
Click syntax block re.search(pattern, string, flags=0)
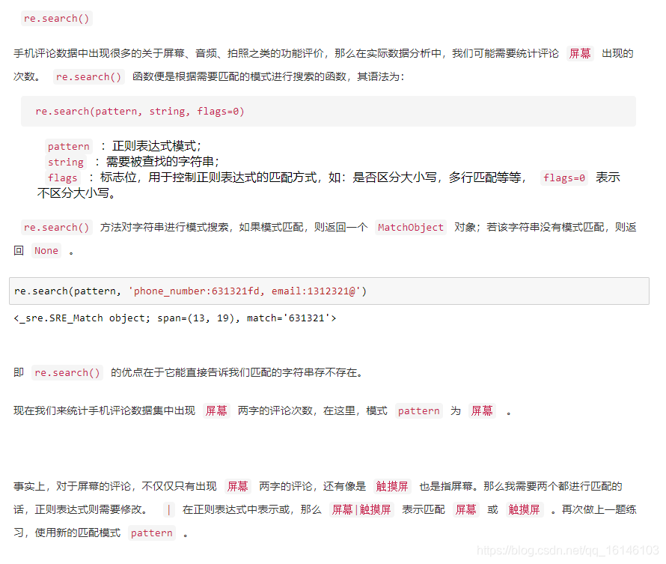329,111
